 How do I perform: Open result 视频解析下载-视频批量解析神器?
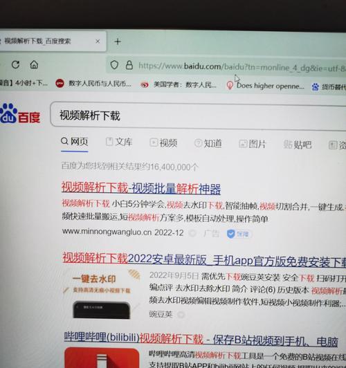click(141, 188)
